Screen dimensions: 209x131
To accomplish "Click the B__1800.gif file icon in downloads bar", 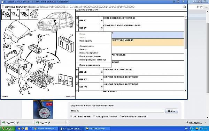I will click(x=37, y=123).
